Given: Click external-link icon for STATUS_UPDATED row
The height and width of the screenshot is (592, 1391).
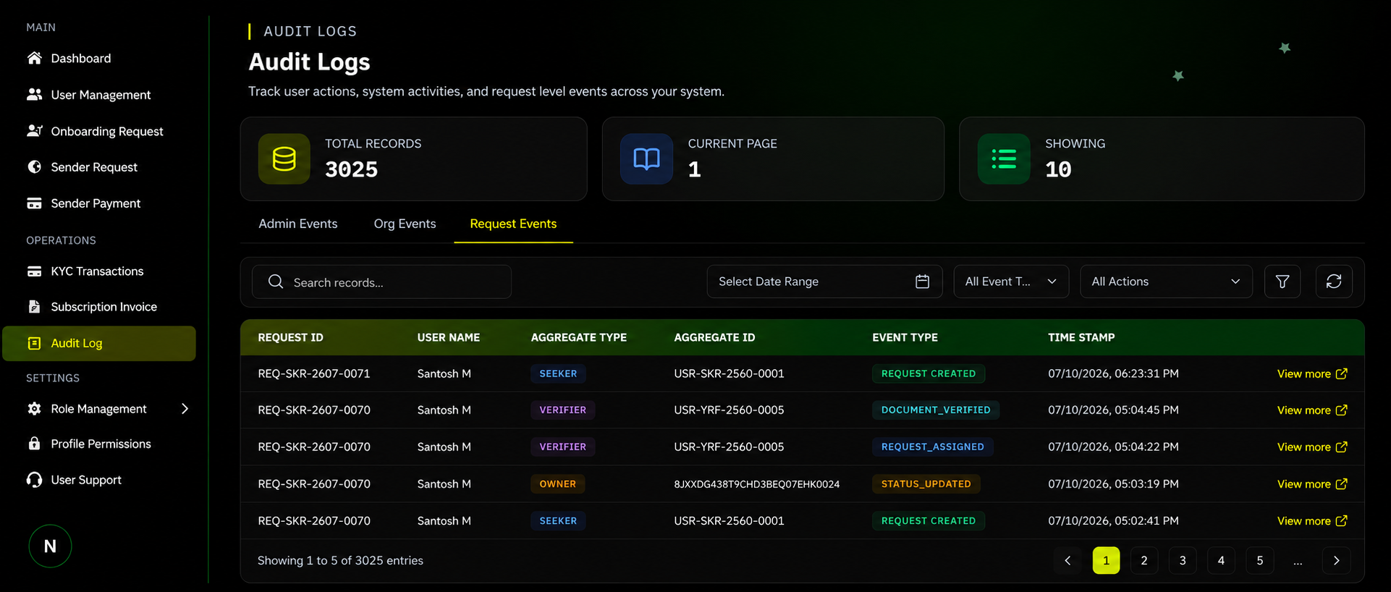Looking at the screenshot, I should point(1341,483).
